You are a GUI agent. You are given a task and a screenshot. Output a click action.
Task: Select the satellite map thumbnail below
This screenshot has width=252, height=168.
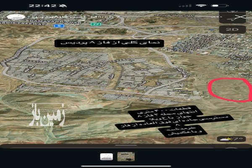click(x=126, y=156)
